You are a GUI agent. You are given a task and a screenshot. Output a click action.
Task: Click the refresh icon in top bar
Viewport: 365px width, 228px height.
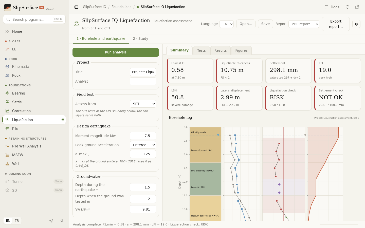coord(348,7)
